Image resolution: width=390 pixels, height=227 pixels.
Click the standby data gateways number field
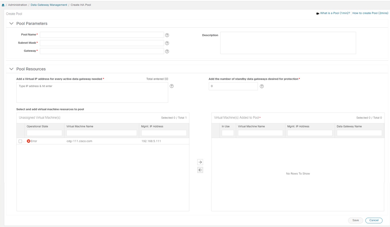(x=233, y=86)
